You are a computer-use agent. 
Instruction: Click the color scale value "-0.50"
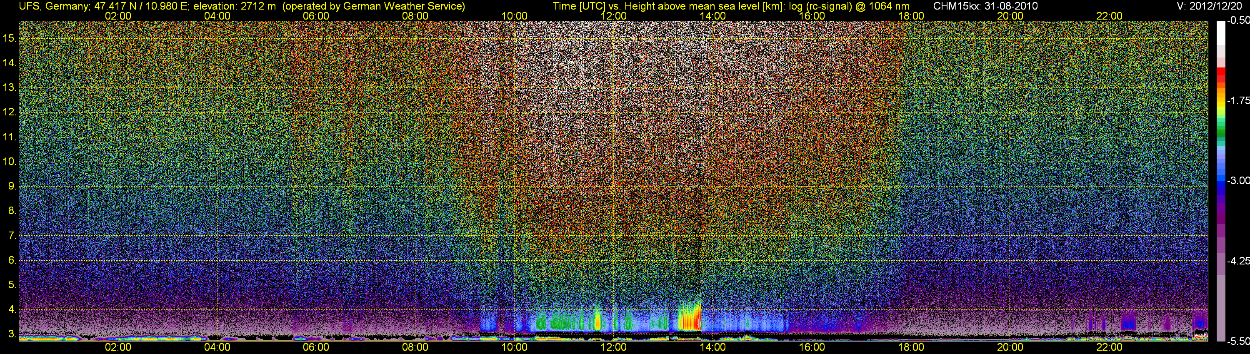click(1238, 20)
